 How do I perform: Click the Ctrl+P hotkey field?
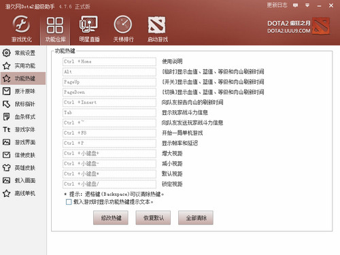coord(109,143)
